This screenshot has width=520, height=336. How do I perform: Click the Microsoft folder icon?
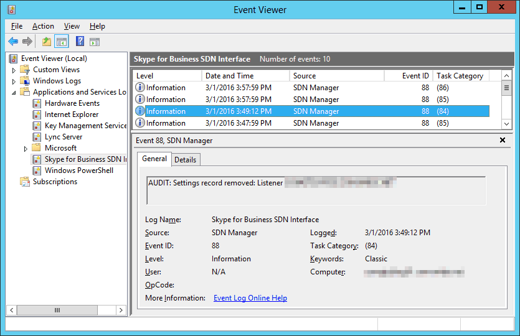coord(37,147)
